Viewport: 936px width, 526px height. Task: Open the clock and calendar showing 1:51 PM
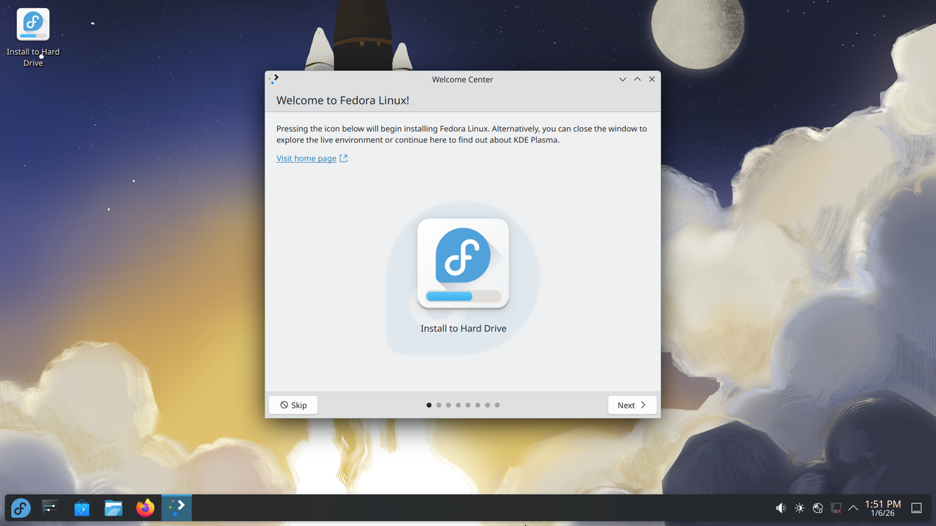pos(883,508)
